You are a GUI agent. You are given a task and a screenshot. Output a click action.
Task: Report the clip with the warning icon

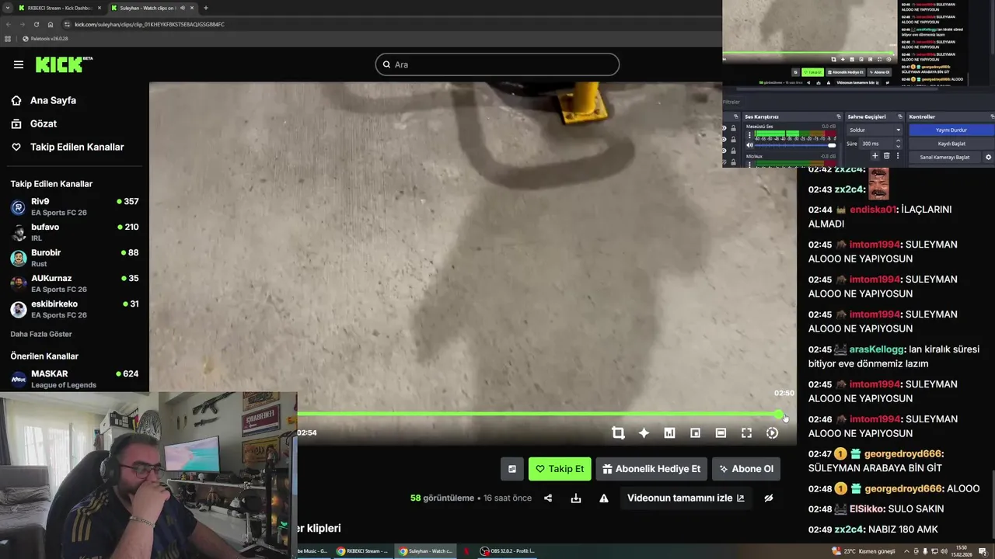[604, 498]
